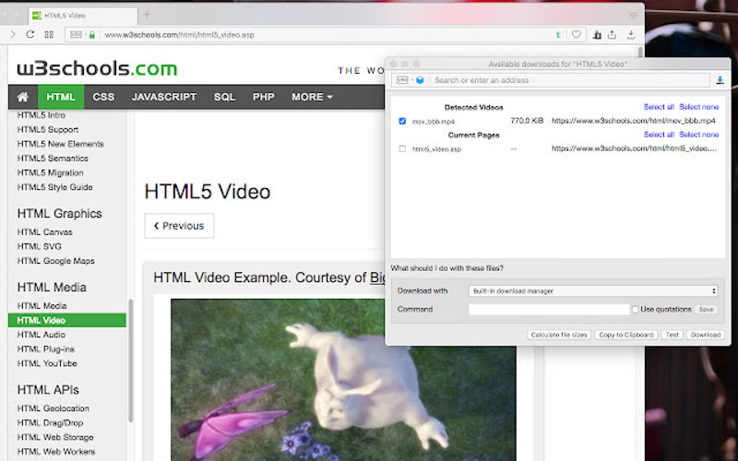Click the tab menu icon at top right

tap(633, 16)
